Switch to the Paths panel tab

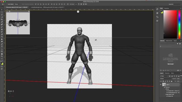pos(172,73)
